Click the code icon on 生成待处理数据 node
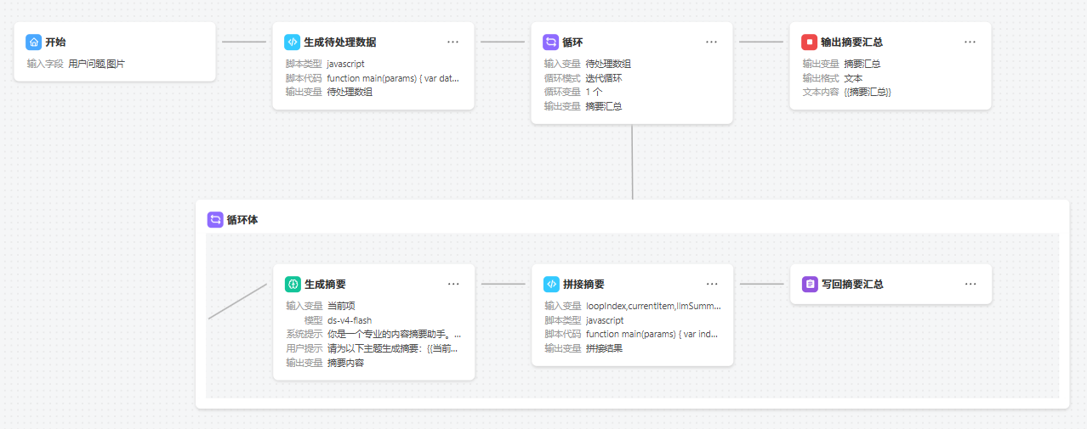 pyautogui.click(x=292, y=42)
